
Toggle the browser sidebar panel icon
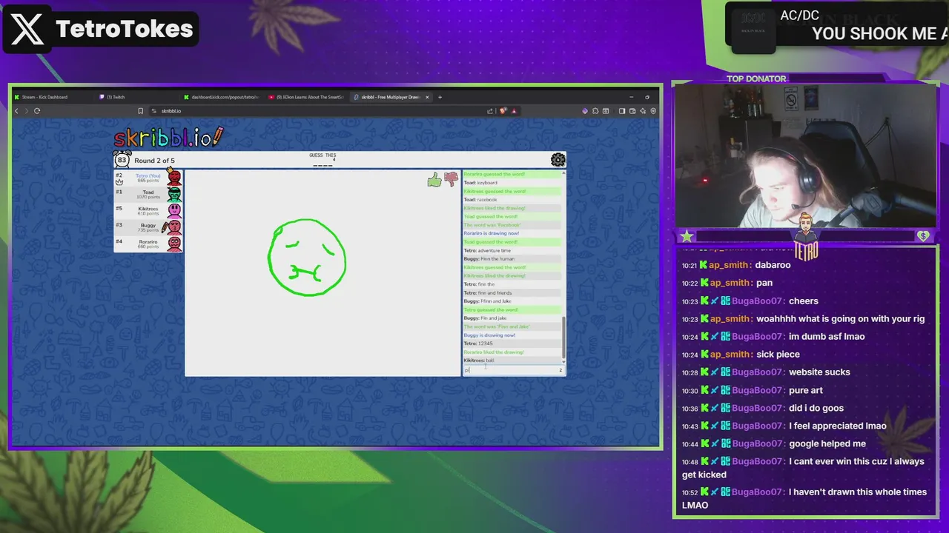622,111
